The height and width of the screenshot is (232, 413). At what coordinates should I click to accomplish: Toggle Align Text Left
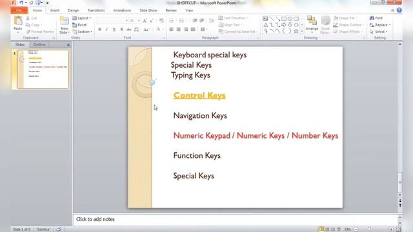(x=172, y=30)
